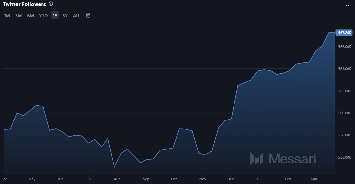
Task: Click the Messari logo watermark
Action: click(x=283, y=159)
